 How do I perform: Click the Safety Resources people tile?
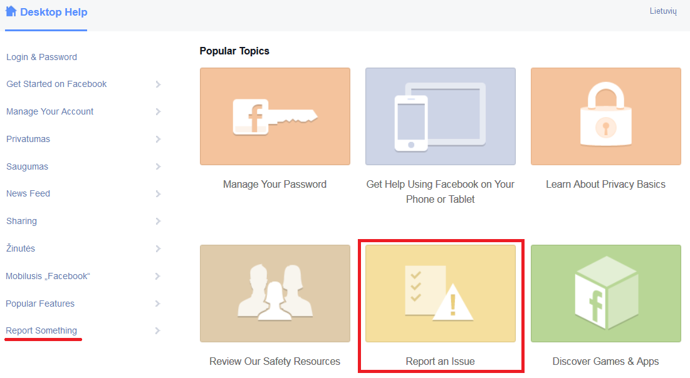275,294
